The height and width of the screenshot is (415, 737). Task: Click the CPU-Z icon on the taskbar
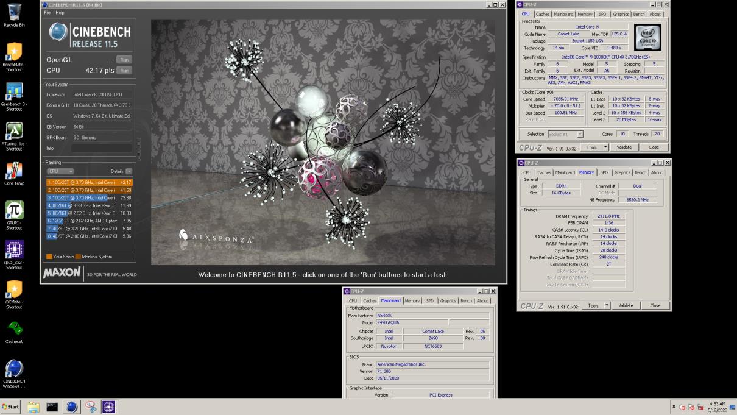[x=110, y=406]
